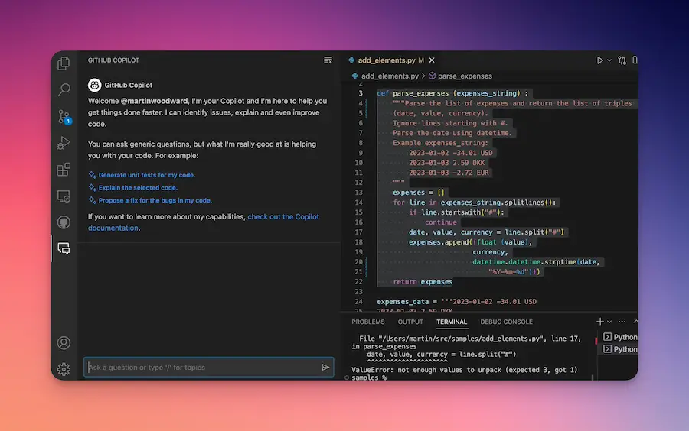Screen dimensions: 689x431
Task: Open the Explorer files view
Action: coord(64,63)
